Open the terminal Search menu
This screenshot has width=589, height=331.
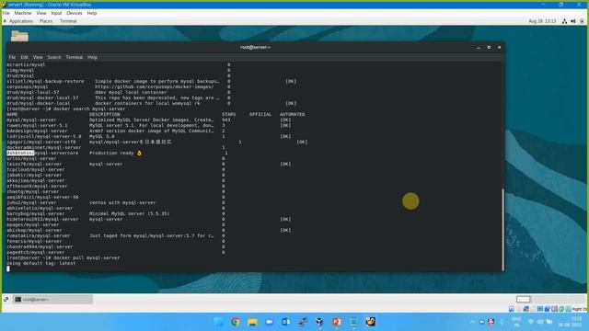click(54, 57)
